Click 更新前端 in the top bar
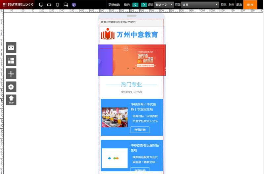Screen dimensions: 264x174 114,5
